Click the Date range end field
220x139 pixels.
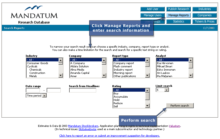coord(54,90)
